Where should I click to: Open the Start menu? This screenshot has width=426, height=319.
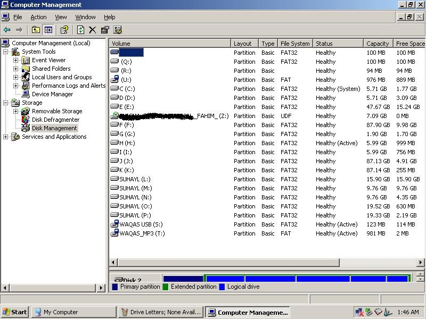[15, 312]
